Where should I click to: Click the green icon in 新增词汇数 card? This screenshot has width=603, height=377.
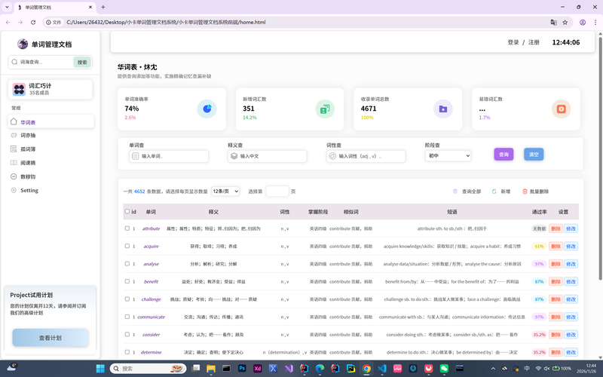pos(324,109)
